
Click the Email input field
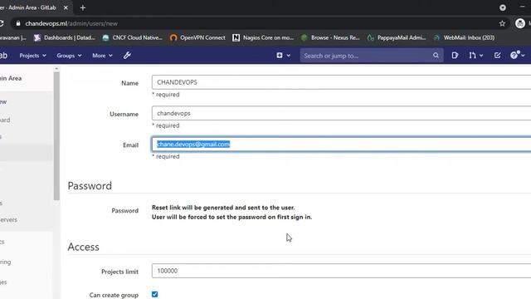point(341,145)
